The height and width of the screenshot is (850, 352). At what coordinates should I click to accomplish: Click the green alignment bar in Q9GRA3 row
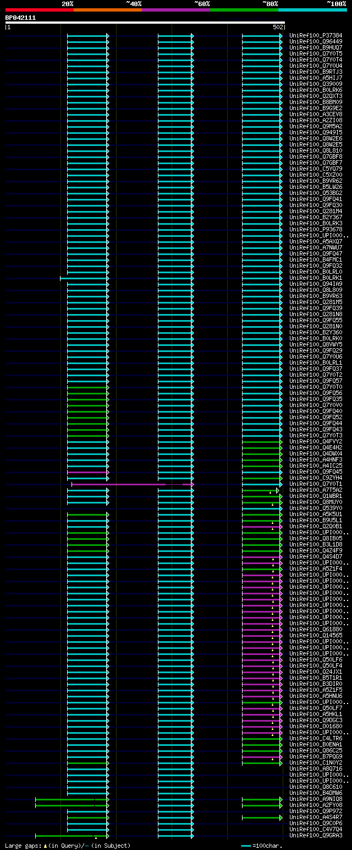pyautogui.click(x=71, y=836)
